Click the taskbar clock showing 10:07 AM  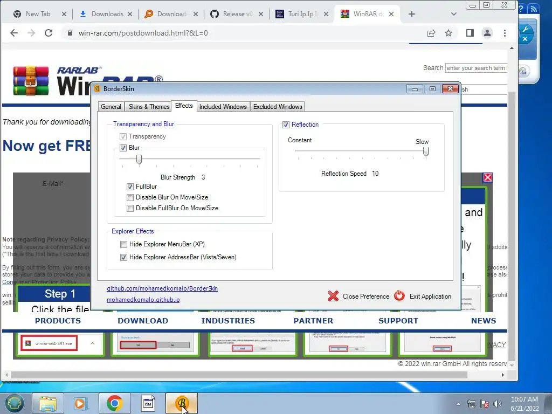pos(525,404)
